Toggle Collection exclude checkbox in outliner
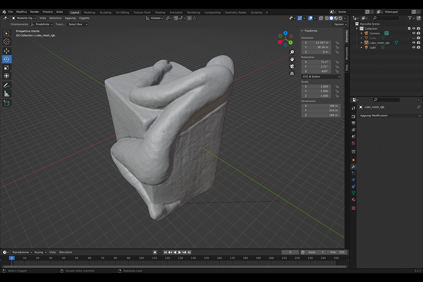The width and height of the screenshot is (423, 282). 409,29
